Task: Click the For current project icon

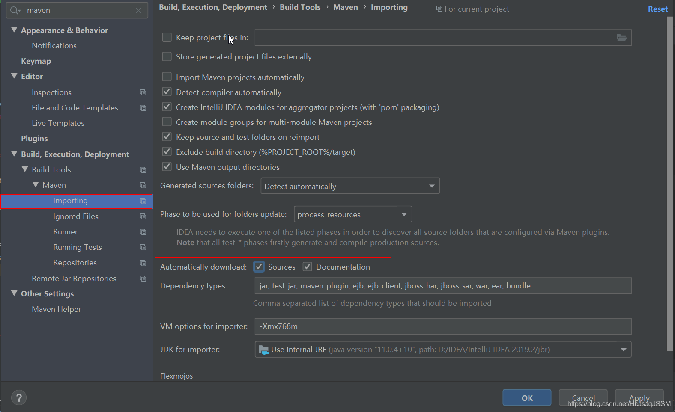Action: [439, 9]
